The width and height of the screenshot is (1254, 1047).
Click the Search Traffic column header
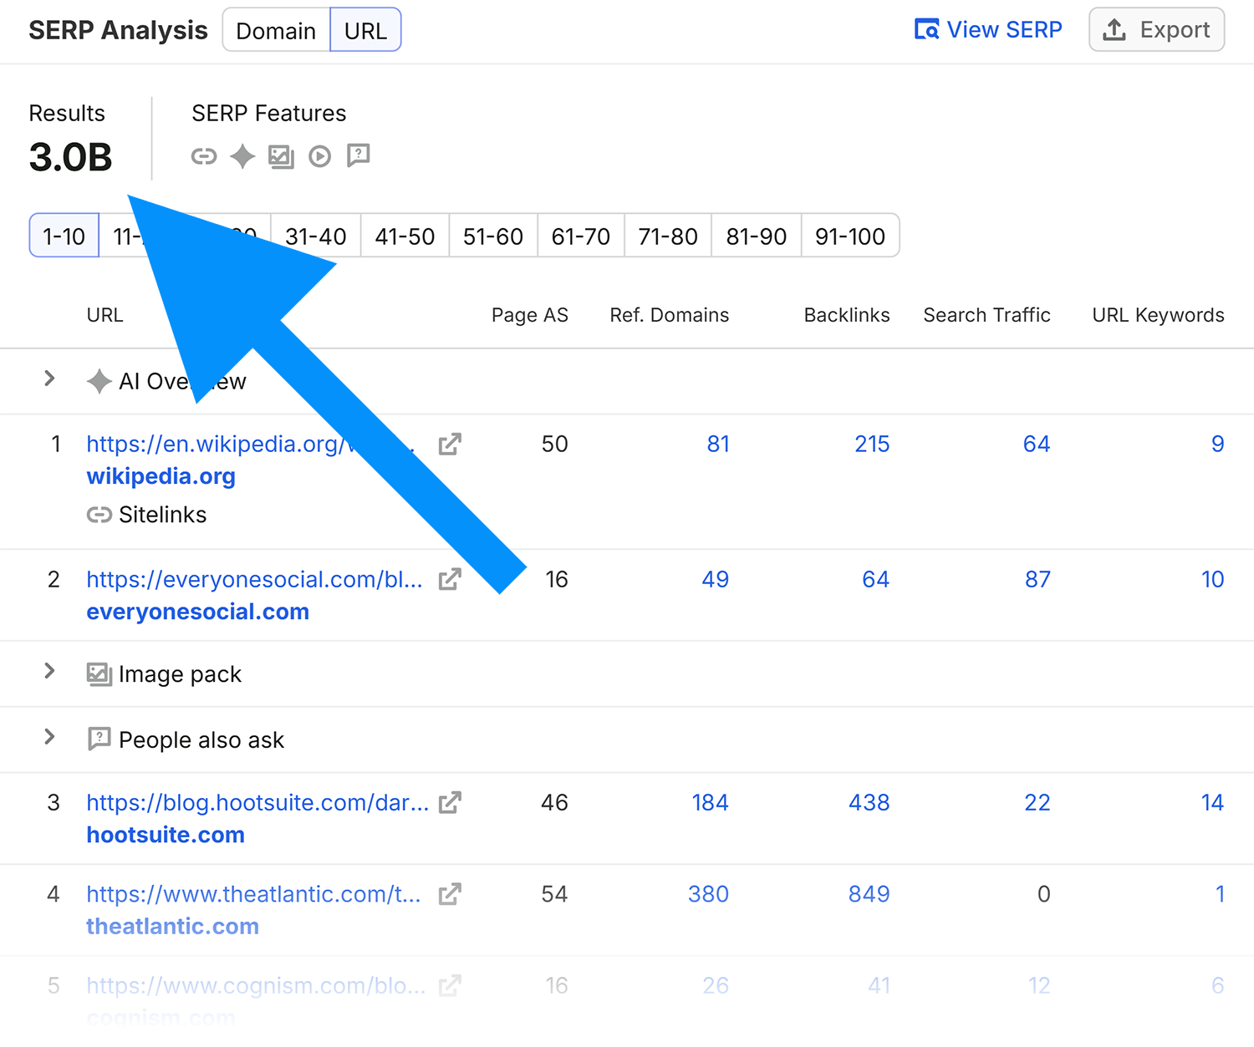[987, 315]
